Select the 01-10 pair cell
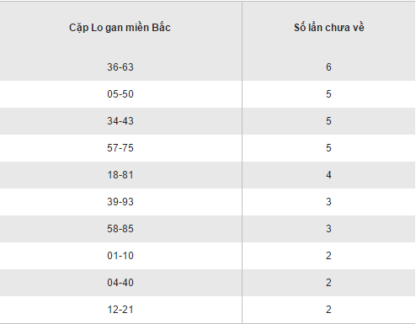Screen dimensions: 416x324 (120, 256)
